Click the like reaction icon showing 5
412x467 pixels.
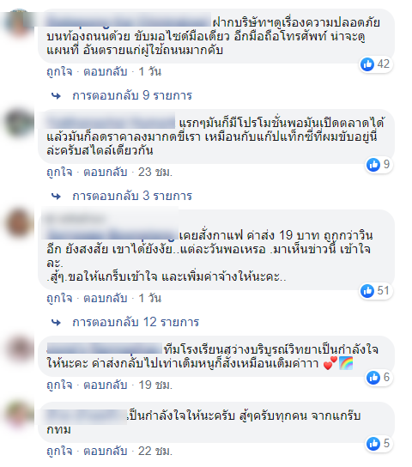tap(373, 444)
